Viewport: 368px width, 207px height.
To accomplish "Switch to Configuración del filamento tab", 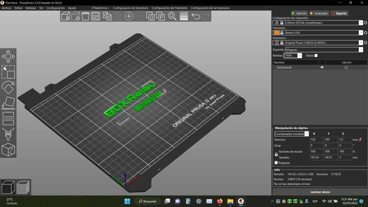I will [x=169, y=8].
